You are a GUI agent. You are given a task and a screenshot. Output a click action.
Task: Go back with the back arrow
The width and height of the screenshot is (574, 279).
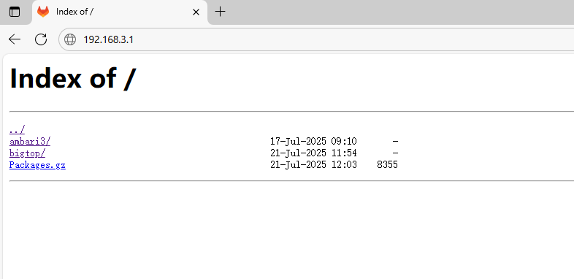[15, 39]
